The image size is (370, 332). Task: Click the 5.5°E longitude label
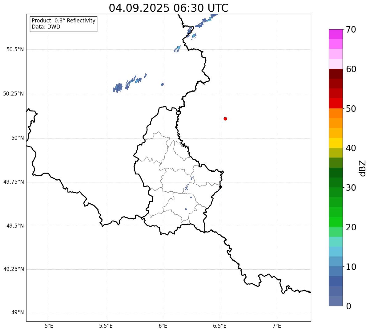click(106, 326)
